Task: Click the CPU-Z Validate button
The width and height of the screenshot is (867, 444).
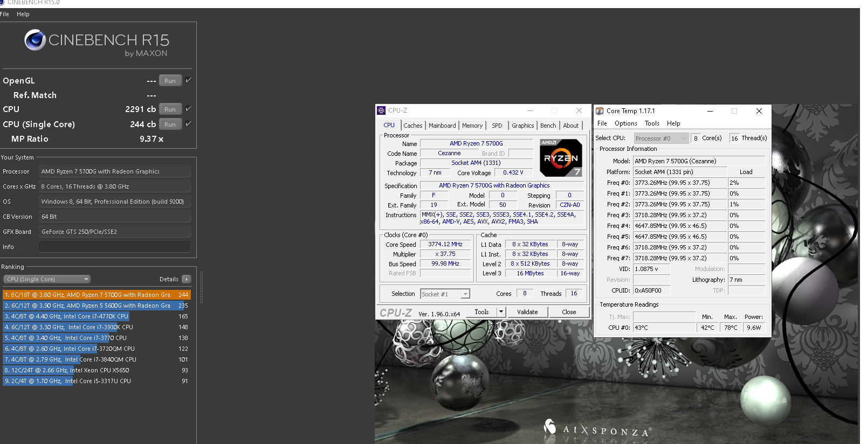Action: tap(527, 312)
